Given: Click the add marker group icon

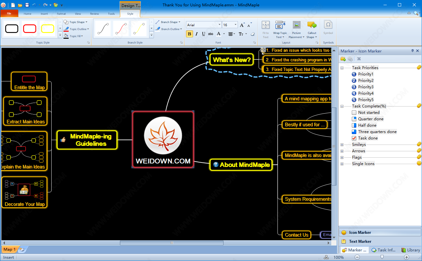Looking at the screenshot, I should tap(343, 59).
